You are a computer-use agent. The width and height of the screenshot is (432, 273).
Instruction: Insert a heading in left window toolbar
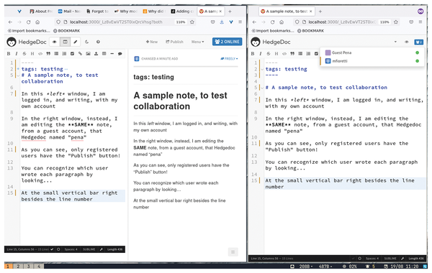point(32,54)
